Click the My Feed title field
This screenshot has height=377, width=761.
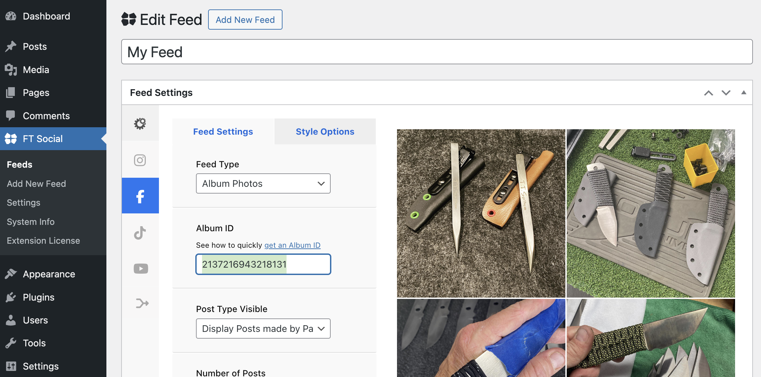point(437,52)
